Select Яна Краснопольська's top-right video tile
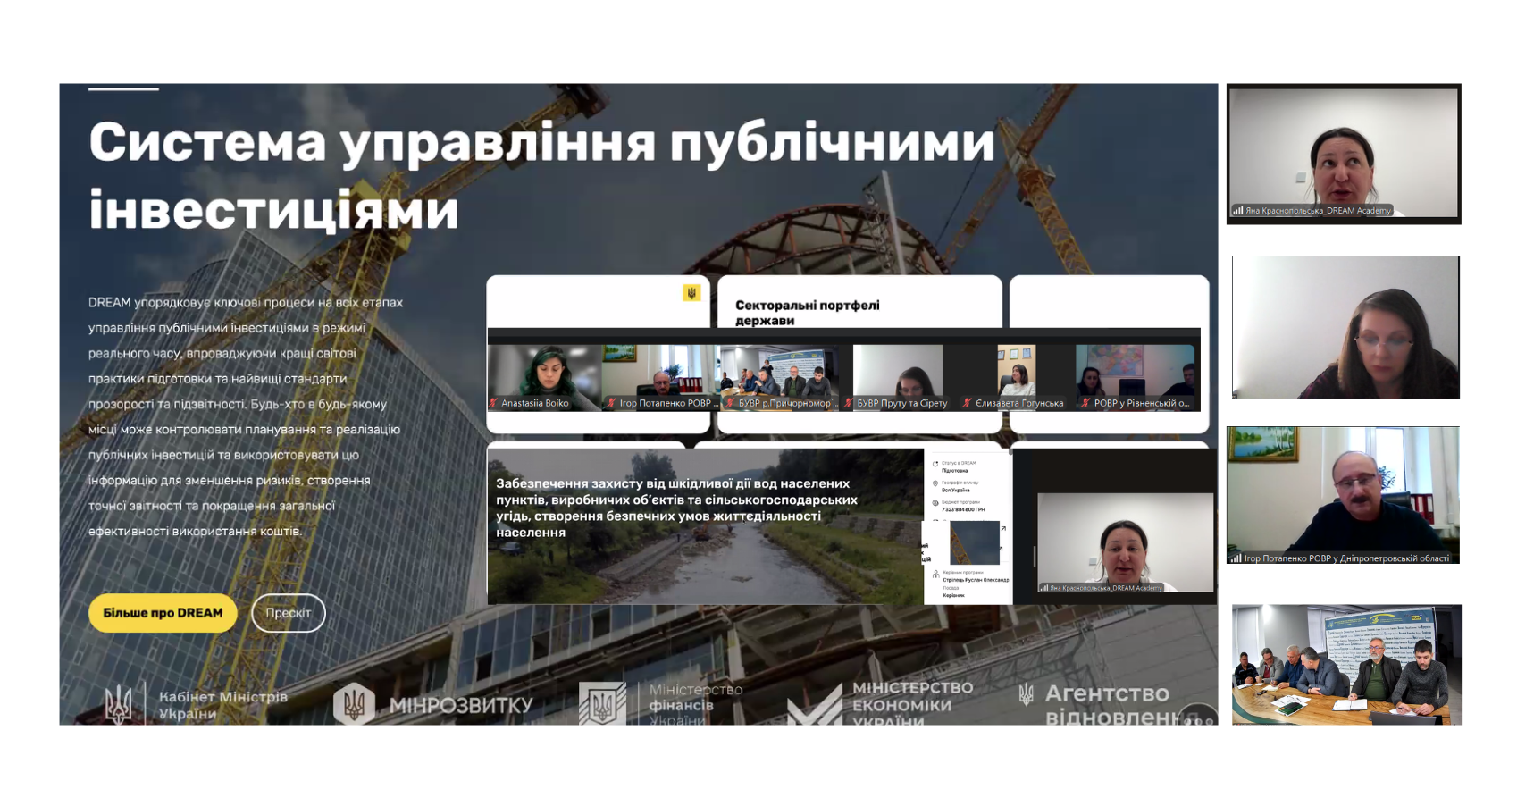The height and width of the screenshot is (806, 1517). pos(1343,153)
